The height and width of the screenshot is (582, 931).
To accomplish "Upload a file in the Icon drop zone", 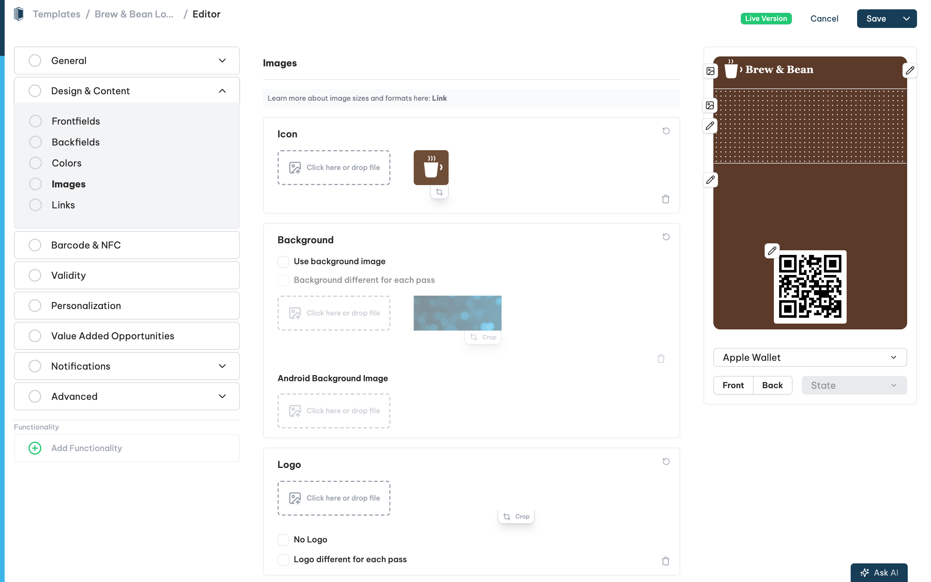I will (334, 167).
